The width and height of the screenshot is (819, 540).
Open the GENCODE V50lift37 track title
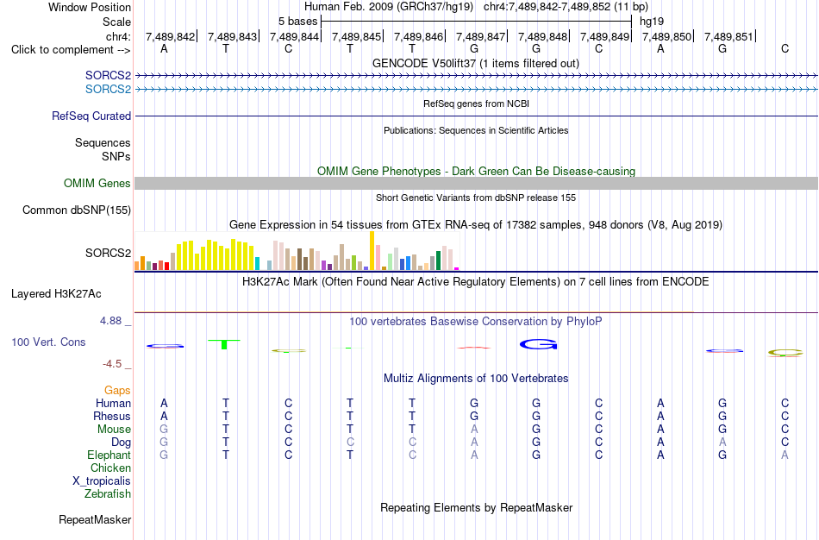point(476,63)
